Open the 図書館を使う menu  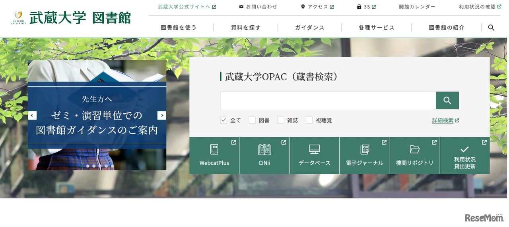[x=179, y=27]
